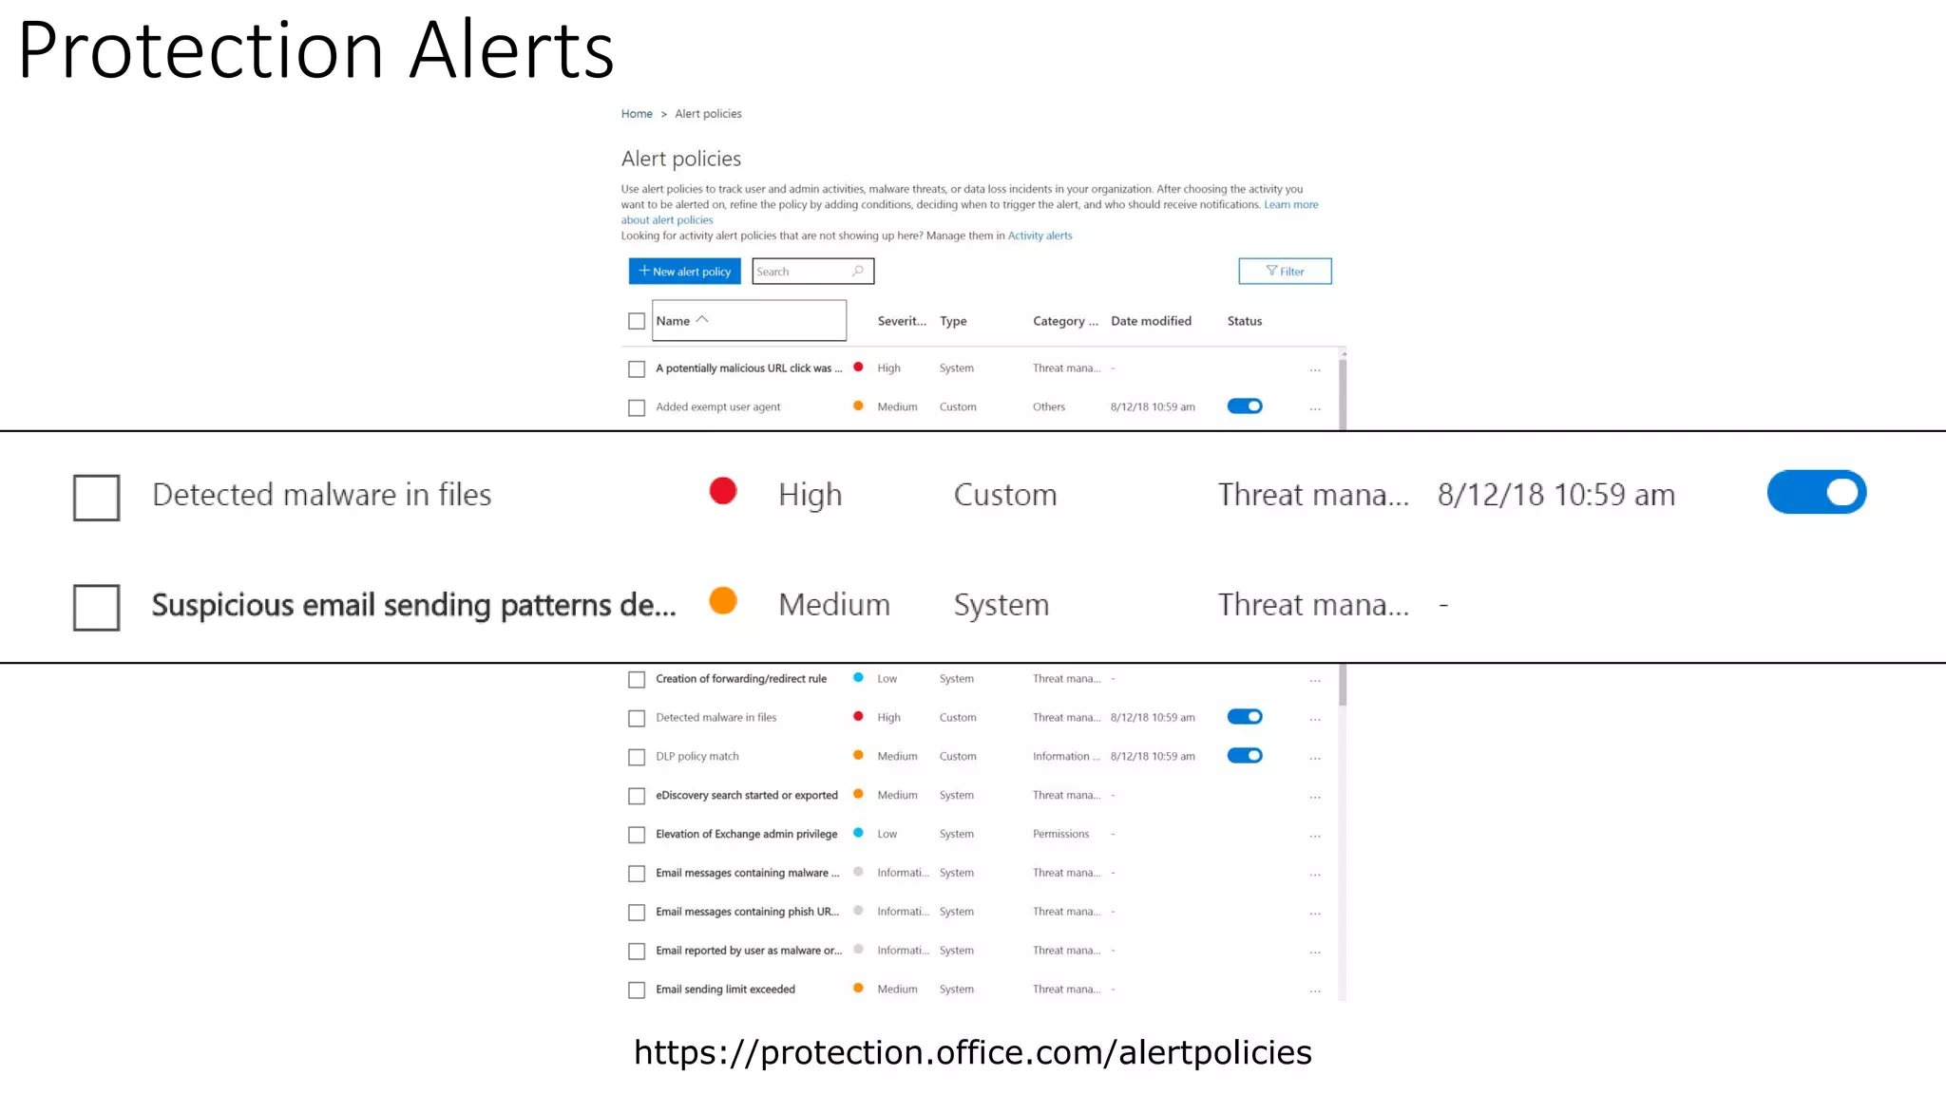1946x1094 pixels.
Task: Open more options for Email containing malware row
Action: tap(1315, 875)
